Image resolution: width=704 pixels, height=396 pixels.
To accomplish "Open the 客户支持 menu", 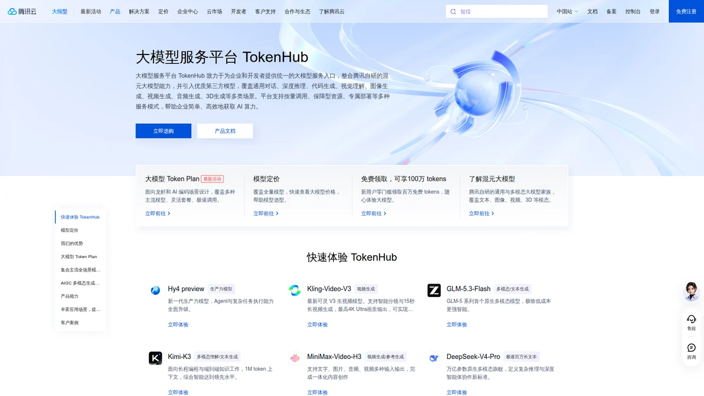I will pyautogui.click(x=265, y=11).
